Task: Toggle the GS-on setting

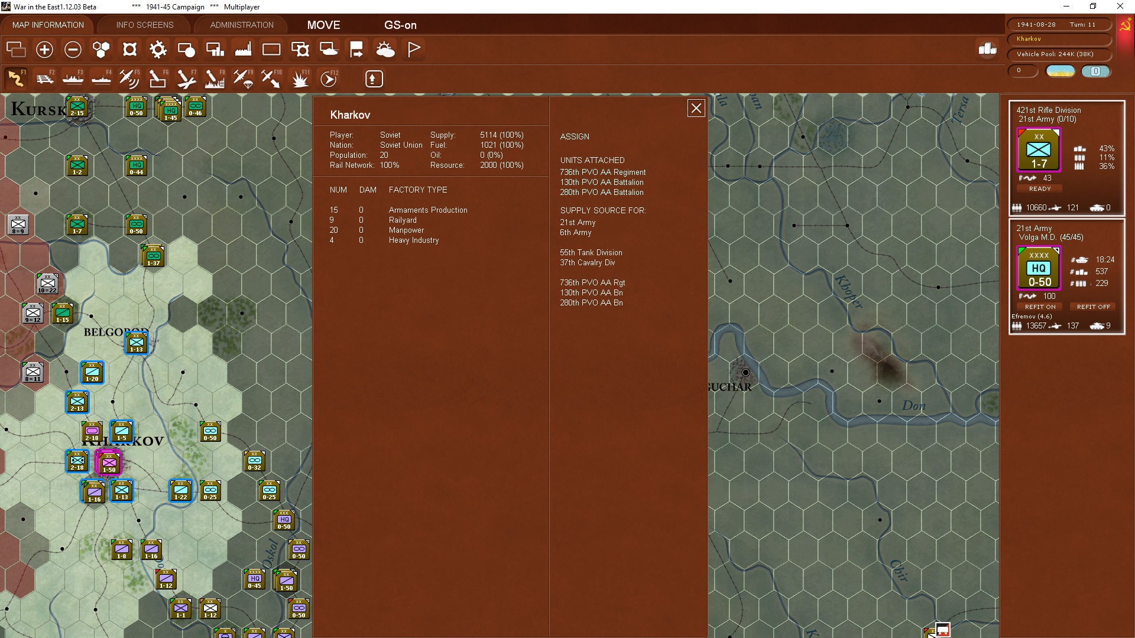Action: [400, 25]
